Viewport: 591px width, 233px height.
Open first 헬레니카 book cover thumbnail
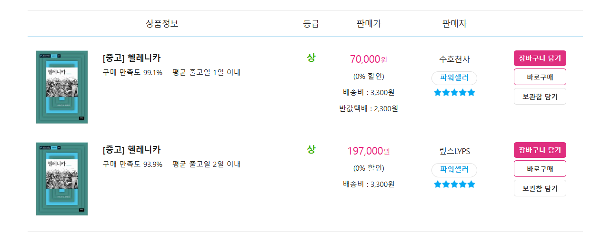(62, 87)
